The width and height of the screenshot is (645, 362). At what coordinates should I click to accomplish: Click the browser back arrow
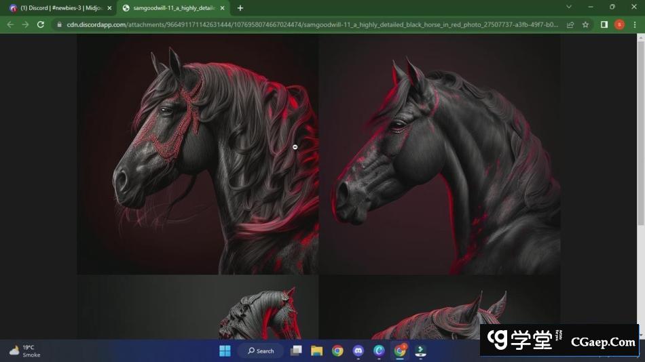pos(10,24)
